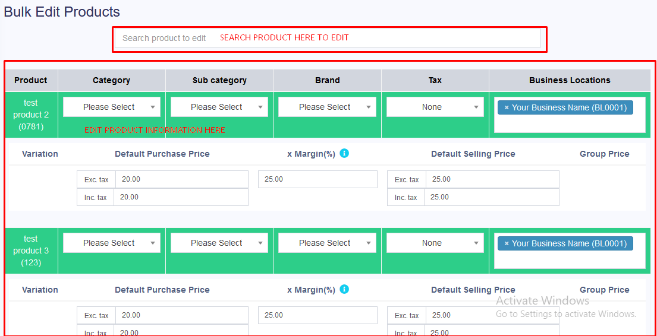Click the Margin info icon for test product 2
This screenshot has height=336, width=657.
click(344, 153)
